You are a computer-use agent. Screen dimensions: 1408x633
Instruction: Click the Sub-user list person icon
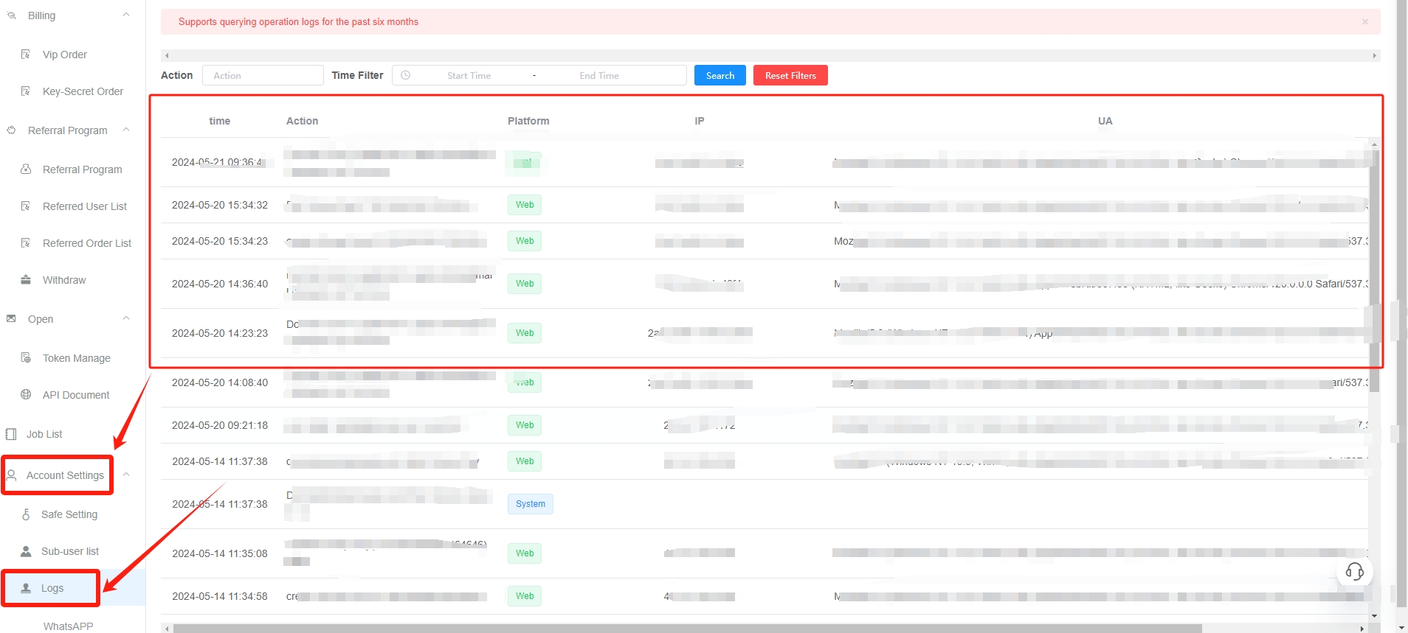pyautogui.click(x=26, y=551)
